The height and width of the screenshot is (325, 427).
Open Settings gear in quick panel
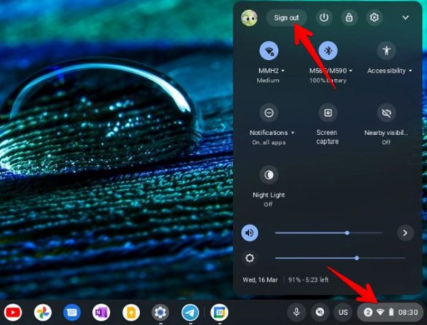[374, 18]
